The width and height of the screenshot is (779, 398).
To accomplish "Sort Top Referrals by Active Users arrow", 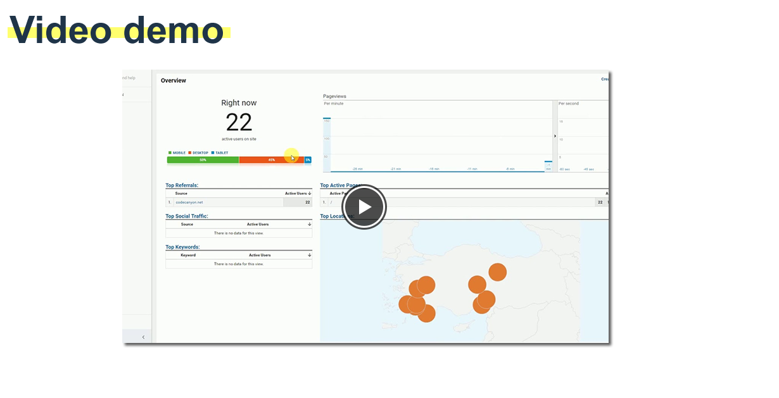I will [x=310, y=193].
